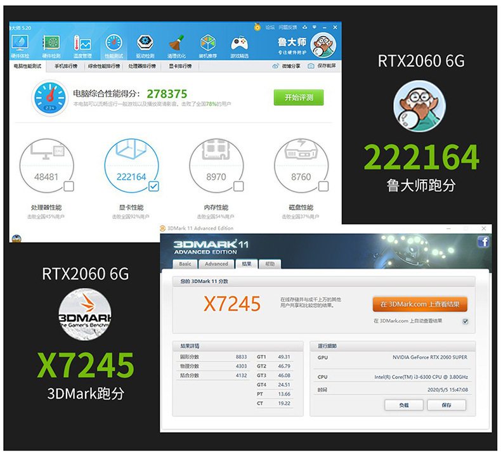Screen dimensions: 501x457
Task: Switch to 手机排行榜 tab
Action: click(66, 66)
